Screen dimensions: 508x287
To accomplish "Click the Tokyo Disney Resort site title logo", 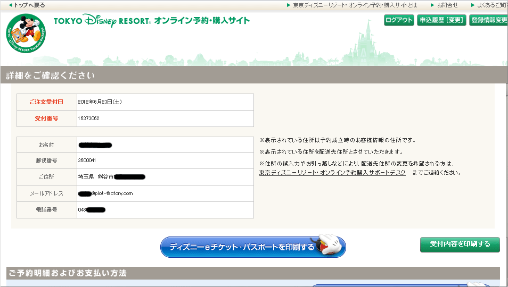I will pyautogui.click(x=152, y=21).
